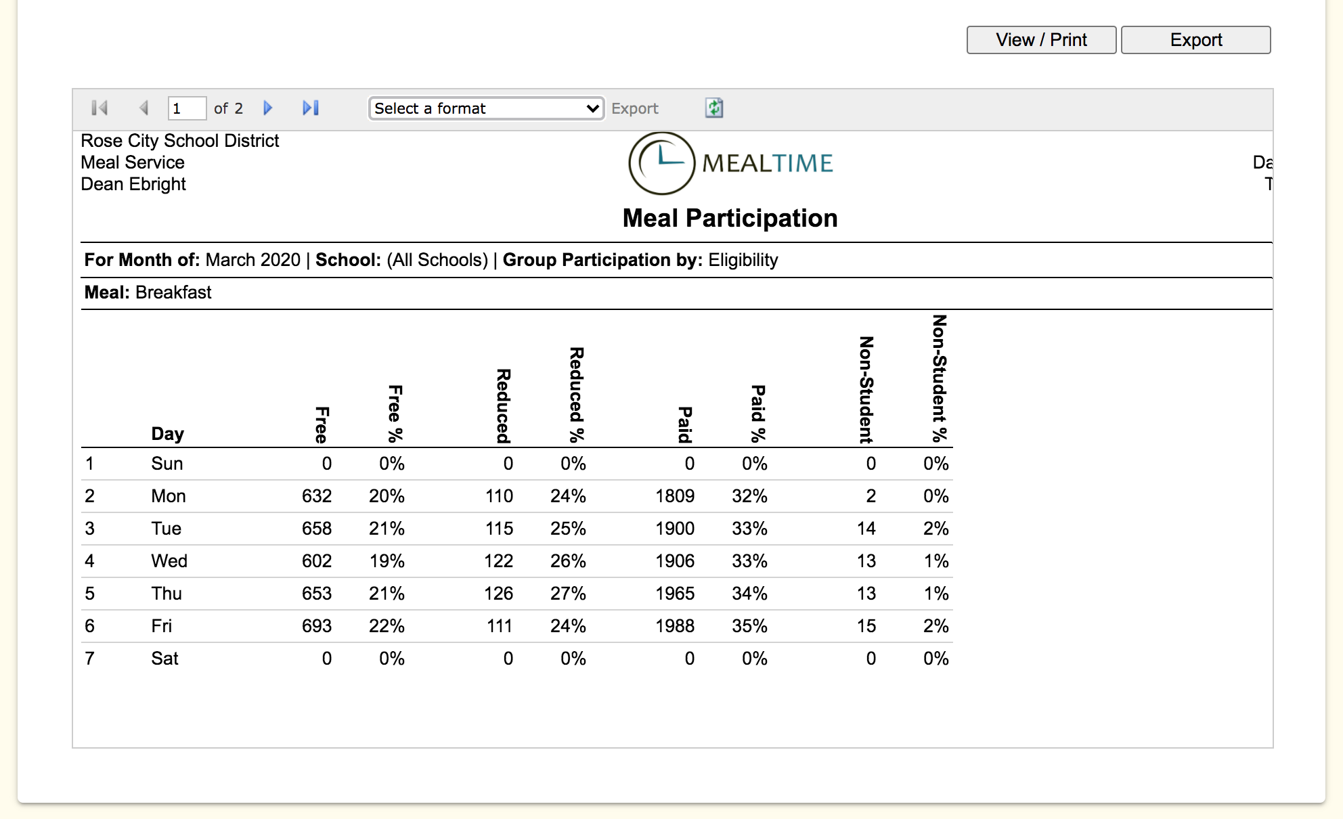Click the Day column header

coord(167,434)
